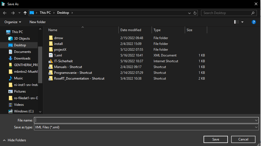Click the Save button

coord(215,139)
